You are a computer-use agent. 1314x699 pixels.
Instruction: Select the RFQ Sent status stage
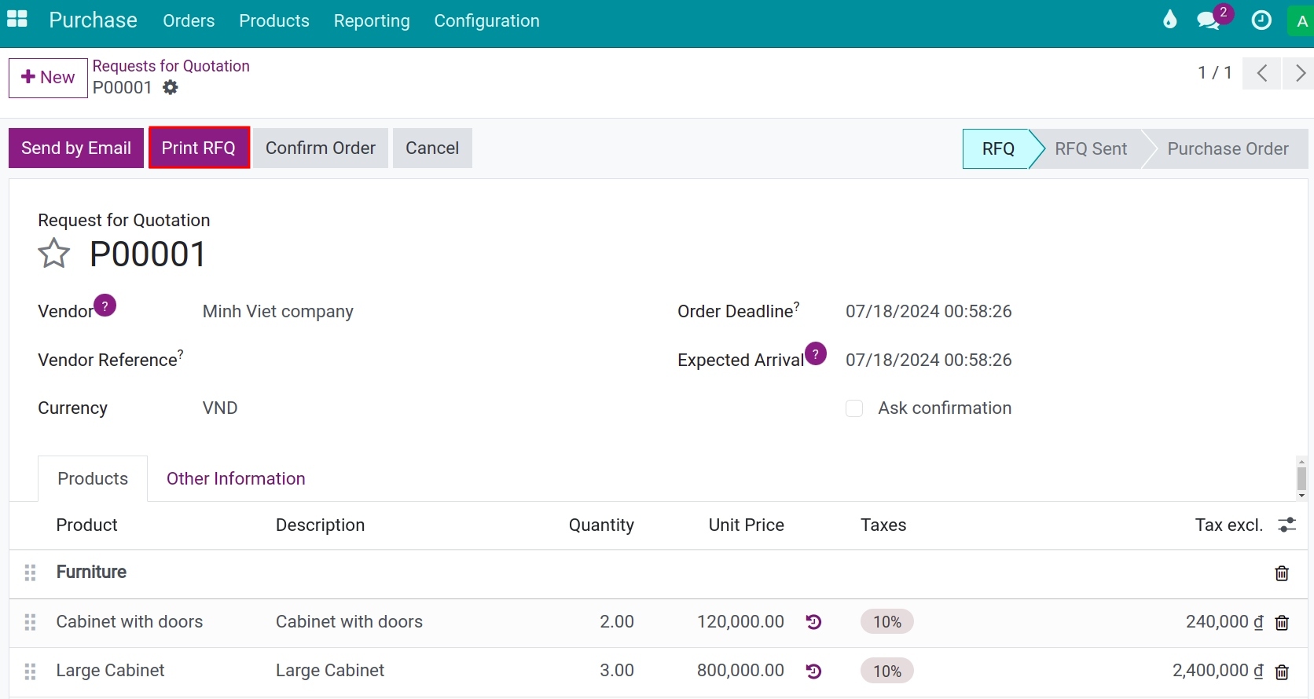pos(1091,149)
